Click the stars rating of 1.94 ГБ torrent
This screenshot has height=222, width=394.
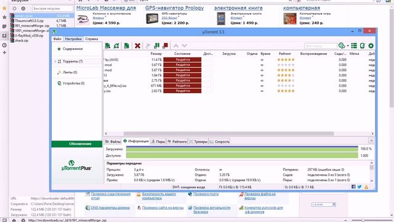286,75
